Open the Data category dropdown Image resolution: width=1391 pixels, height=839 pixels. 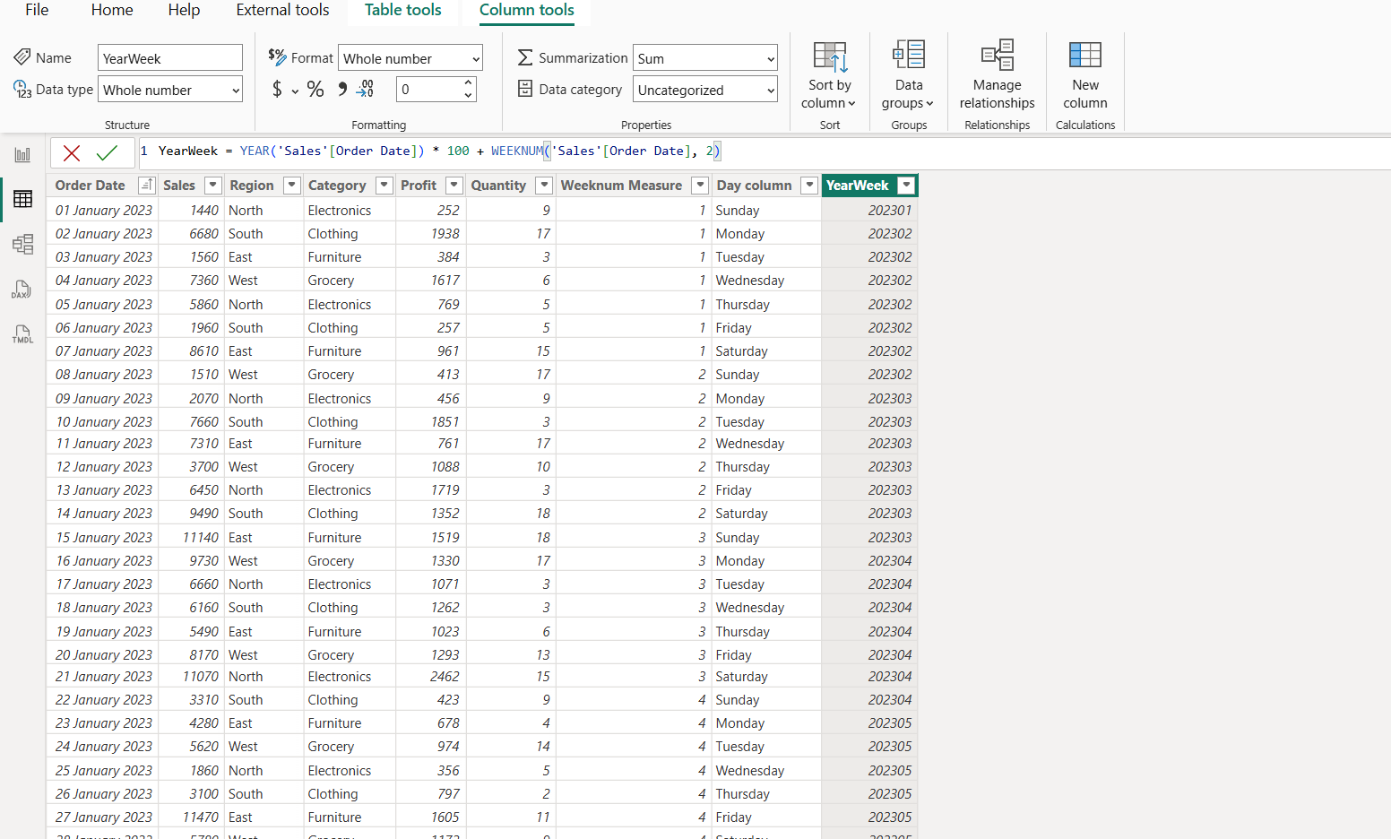tap(704, 89)
